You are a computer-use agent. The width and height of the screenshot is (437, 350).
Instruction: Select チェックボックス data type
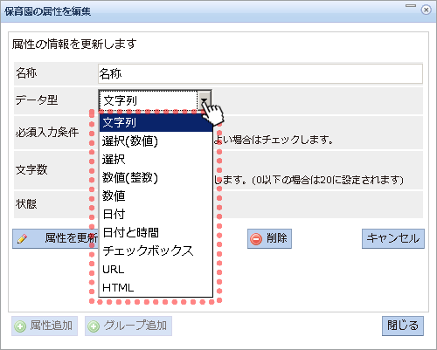tap(156, 250)
